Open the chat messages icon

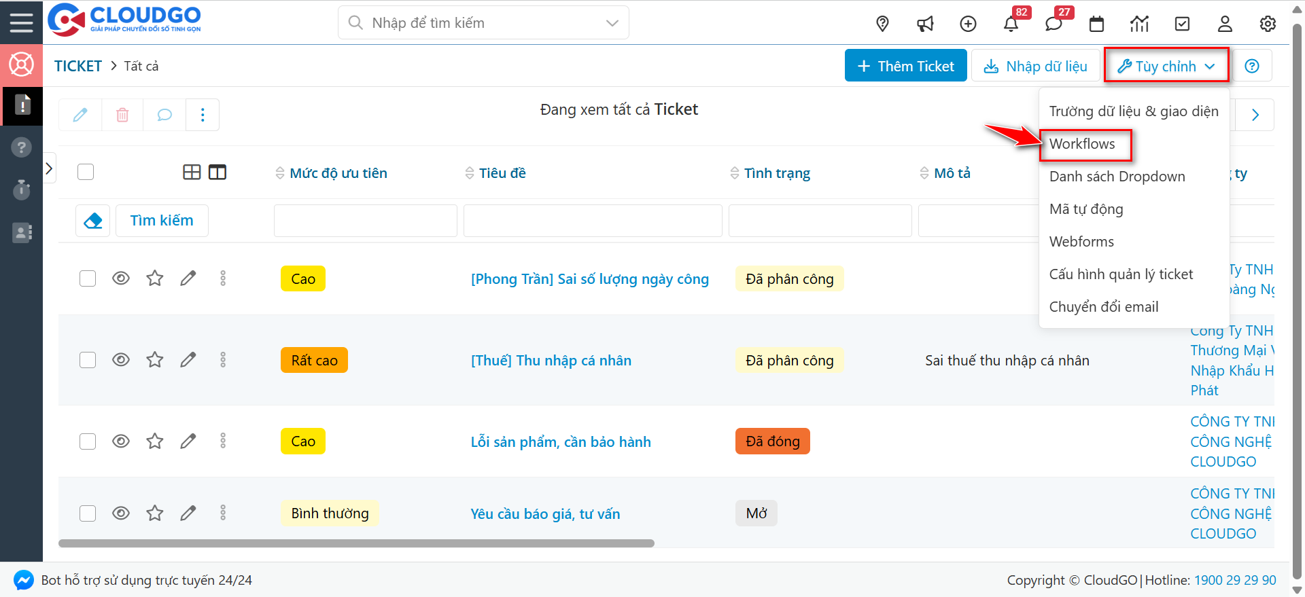point(1054,24)
